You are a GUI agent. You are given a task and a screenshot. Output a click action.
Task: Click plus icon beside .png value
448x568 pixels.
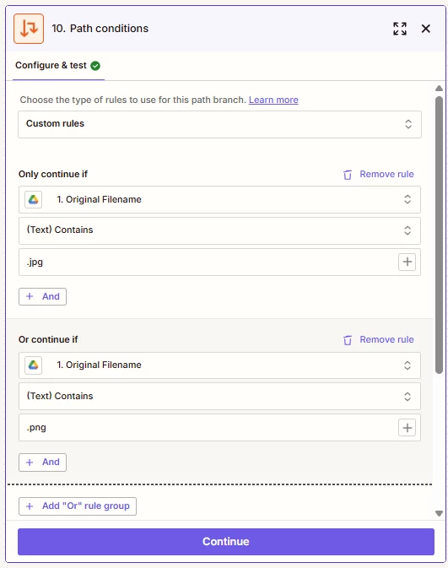[x=407, y=428]
